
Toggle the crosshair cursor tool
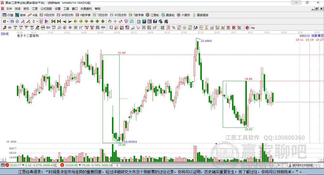pyautogui.click(x=115, y=21)
